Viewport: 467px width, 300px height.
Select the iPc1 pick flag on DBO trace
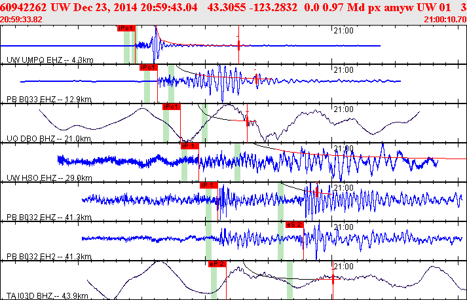tap(172, 107)
